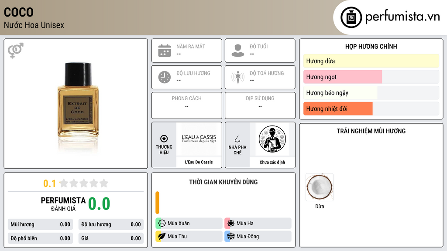
Task: Click the Độ toả hương label
Action: point(267,73)
